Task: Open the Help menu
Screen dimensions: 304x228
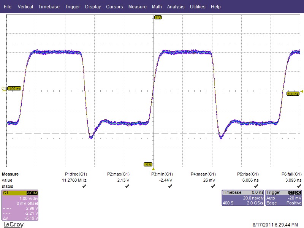Action: pyautogui.click(x=215, y=7)
